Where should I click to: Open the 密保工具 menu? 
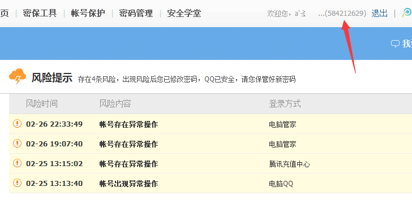[40, 13]
